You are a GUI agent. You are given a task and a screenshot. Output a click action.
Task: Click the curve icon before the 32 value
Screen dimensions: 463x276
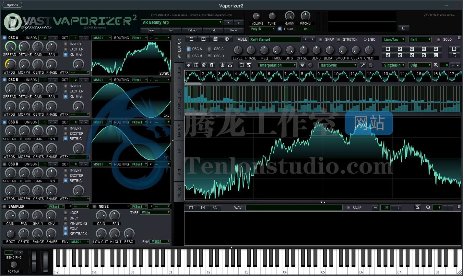coord(375,207)
